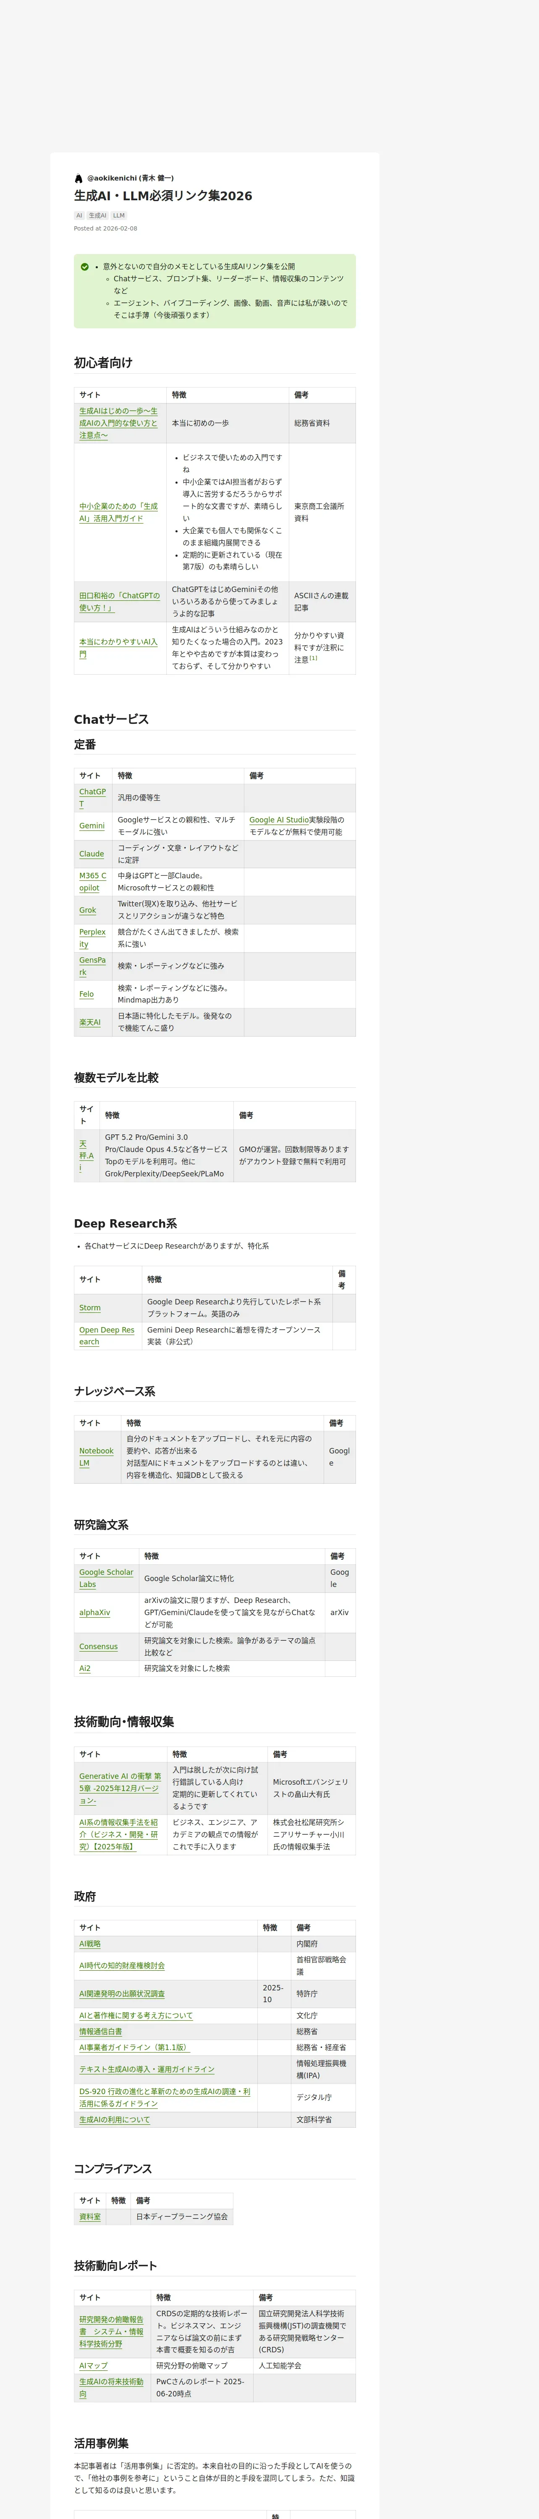539x2519 pixels.
Task: Open 生成AIの利用について link
Action: [115, 2120]
